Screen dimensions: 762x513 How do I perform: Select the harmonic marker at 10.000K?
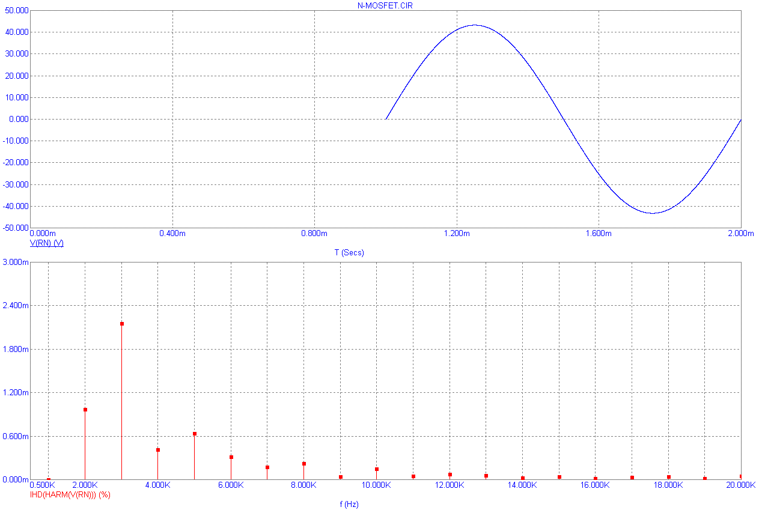pos(377,469)
